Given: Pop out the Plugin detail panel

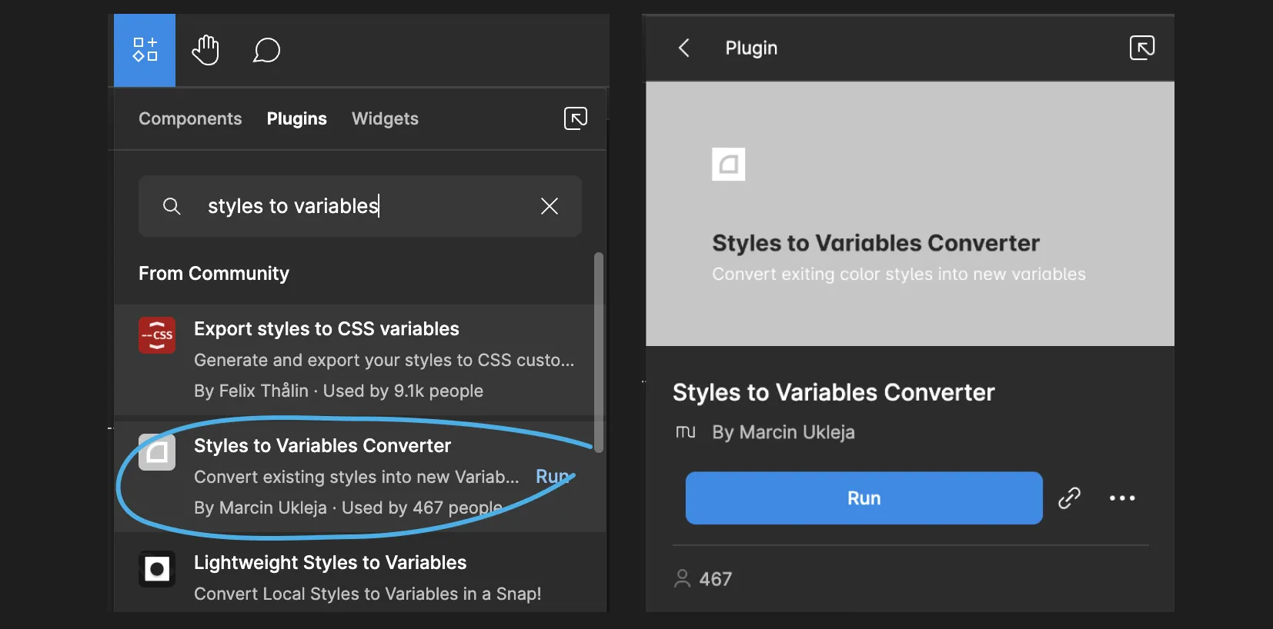Looking at the screenshot, I should 1141,48.
